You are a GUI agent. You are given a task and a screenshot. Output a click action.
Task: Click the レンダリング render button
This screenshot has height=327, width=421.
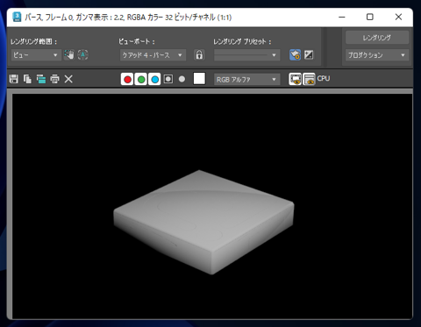[377, 38]
